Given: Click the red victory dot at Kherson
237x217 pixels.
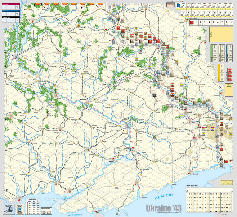Looking at the screenshot, I should 70,192.
